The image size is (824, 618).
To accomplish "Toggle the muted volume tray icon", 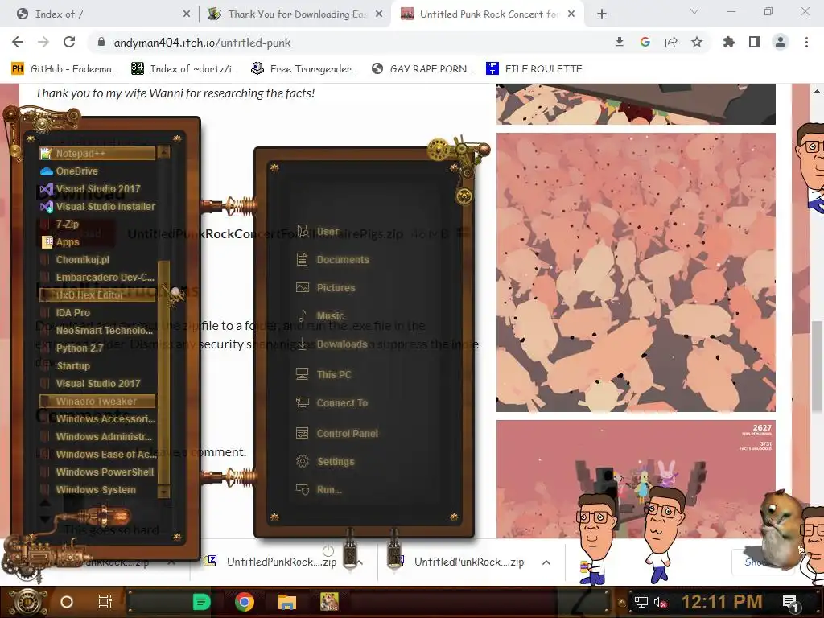I will (x=660, y=602).
